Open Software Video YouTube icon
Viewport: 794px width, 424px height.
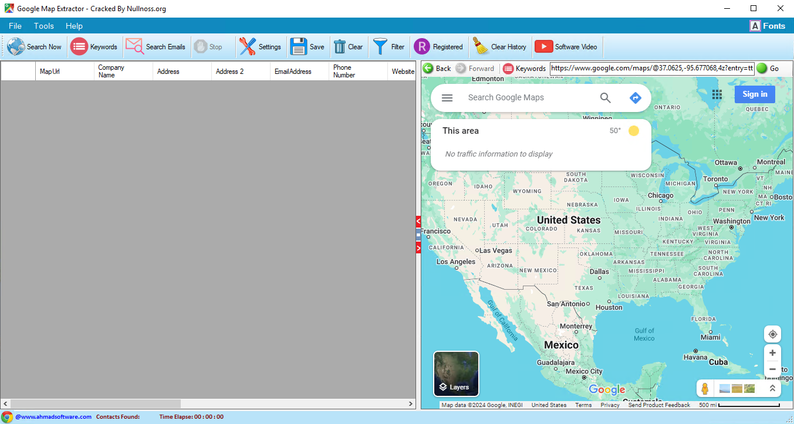click(544, 47)
